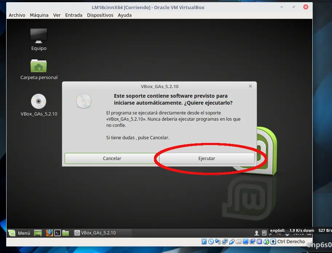
Task: Open the hard disk status icon
Action: pyautogui.click(x=204, y=242)
